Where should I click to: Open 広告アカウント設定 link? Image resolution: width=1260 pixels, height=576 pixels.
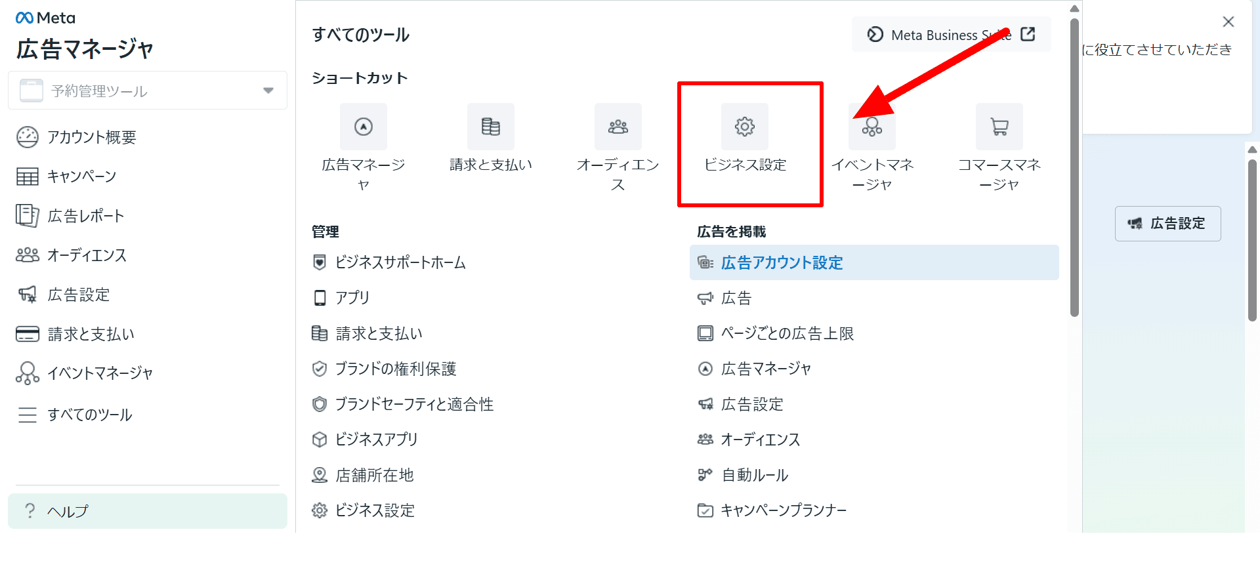874,262
